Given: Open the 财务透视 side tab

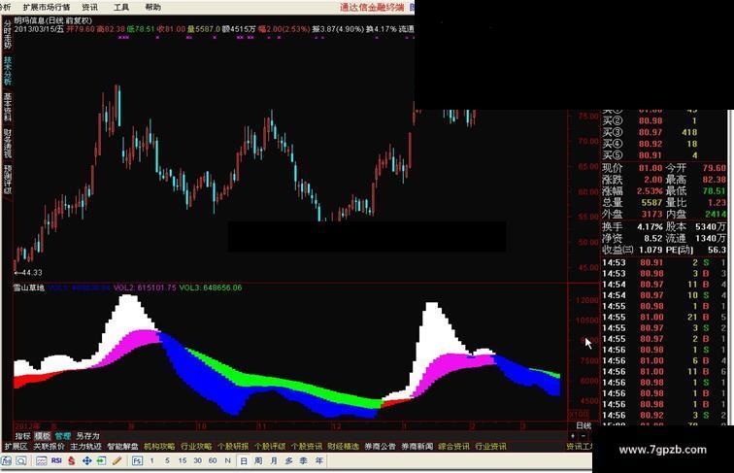Looking at the screenshot, I should coord(8,144).
